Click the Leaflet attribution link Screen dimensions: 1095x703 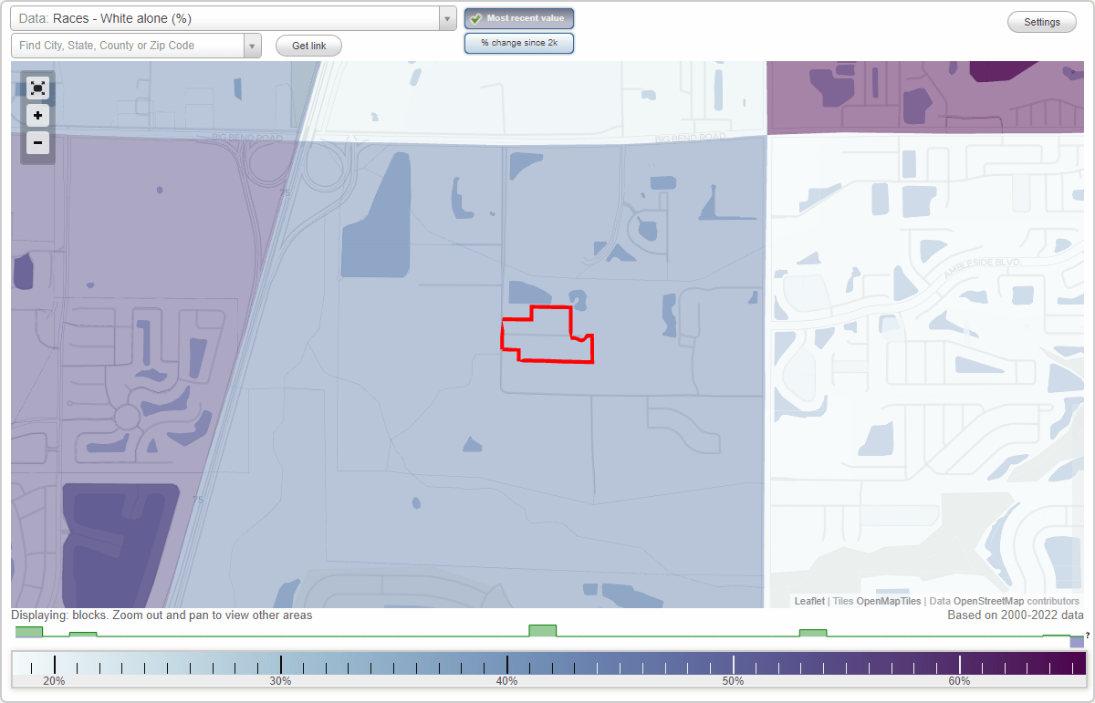tap(808, 601)
